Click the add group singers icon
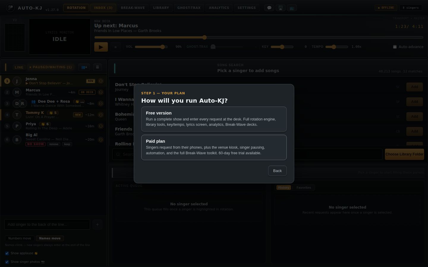This screenshot has height=267, width=428. click(x=84, y=67)
